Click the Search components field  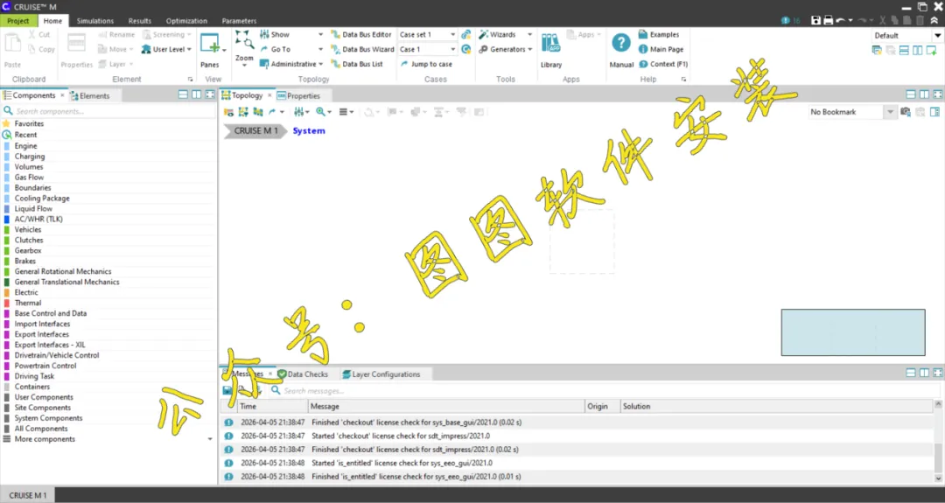[108, 111]
